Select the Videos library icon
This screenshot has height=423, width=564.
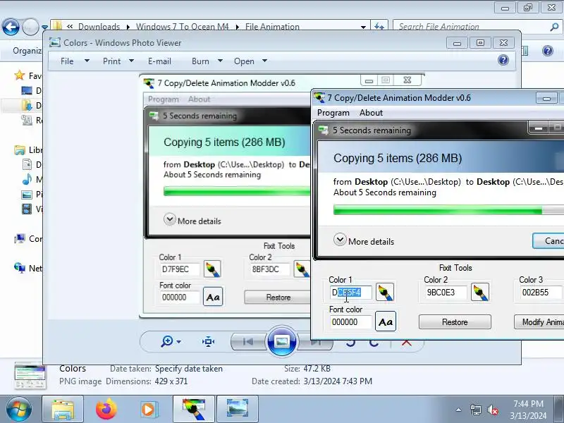point(27,209)
